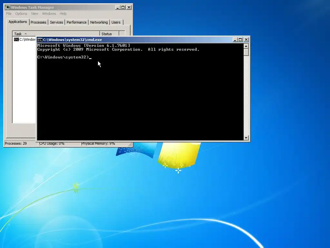Sort by the Status column header
Viewport: 330px width, 248px height.
point(109,34)
